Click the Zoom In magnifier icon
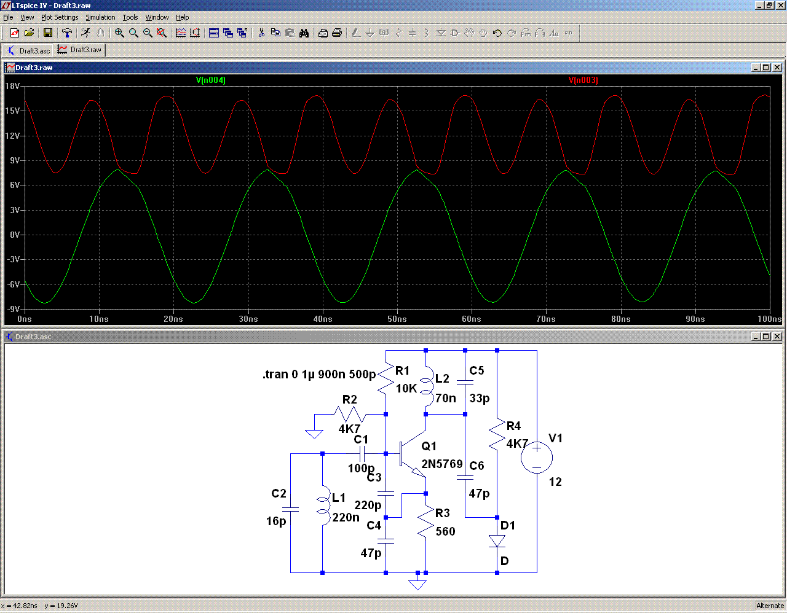 [x=119, y=33]
